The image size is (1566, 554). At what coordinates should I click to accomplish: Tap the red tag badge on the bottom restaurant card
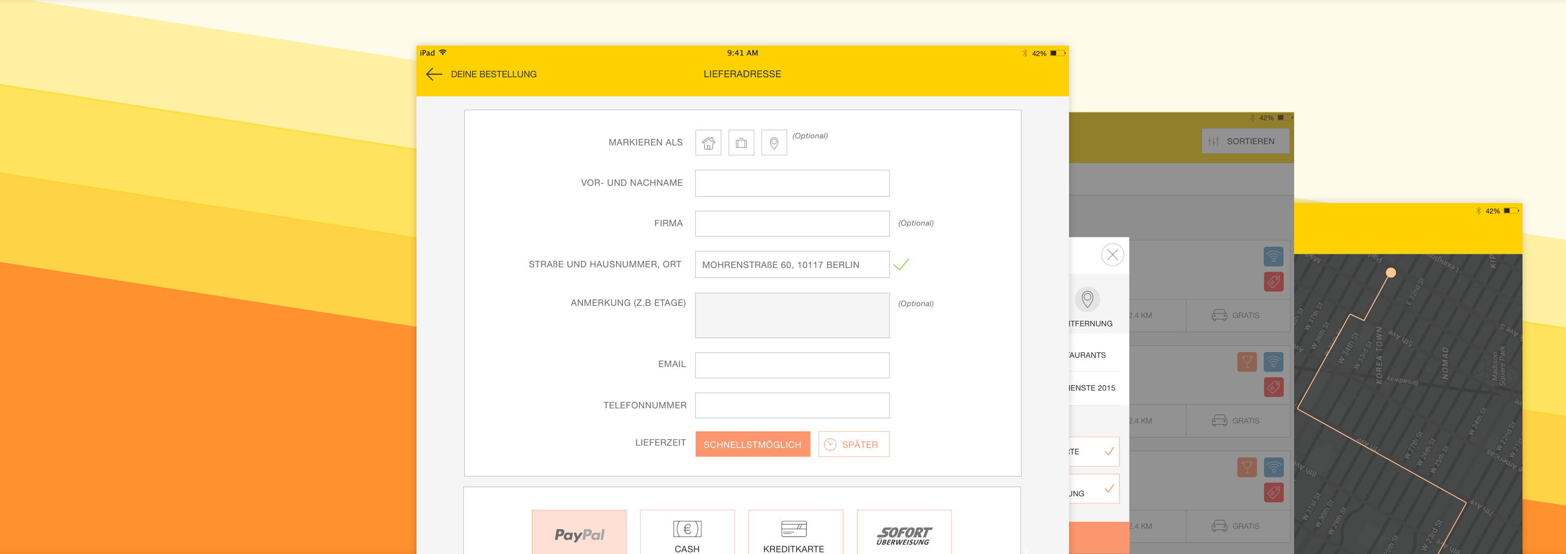1273,492
